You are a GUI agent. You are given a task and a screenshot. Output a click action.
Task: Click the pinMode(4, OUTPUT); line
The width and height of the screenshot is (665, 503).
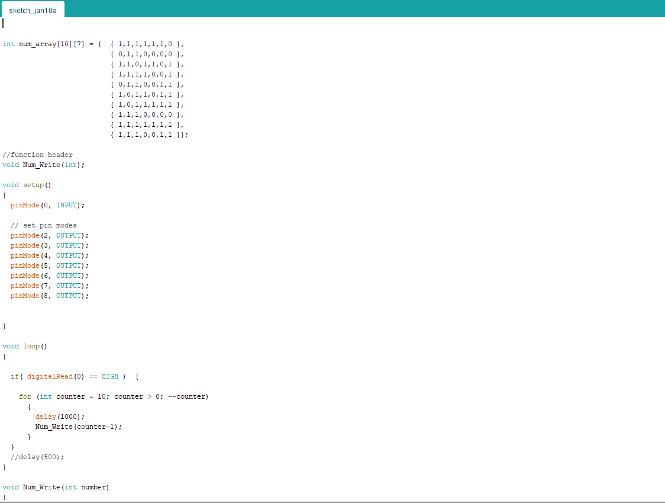[x=50, y=256]
